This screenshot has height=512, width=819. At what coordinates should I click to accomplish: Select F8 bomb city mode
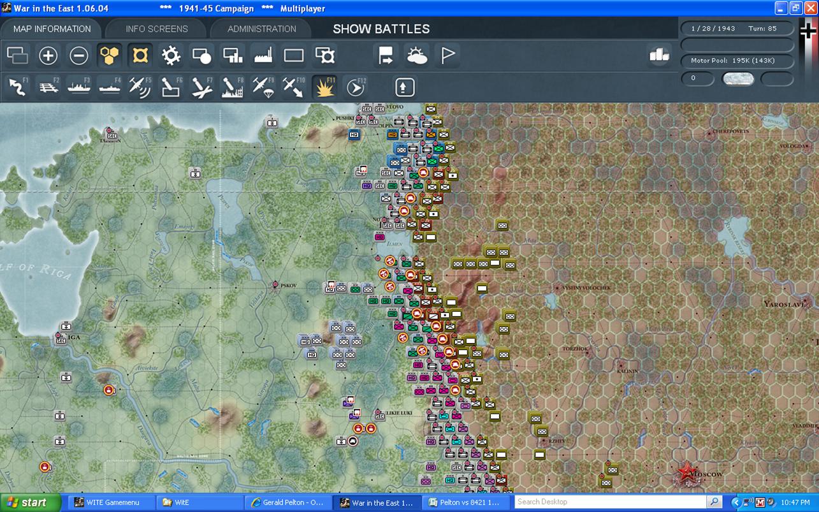pyautogui.click(x=233, y=87)
